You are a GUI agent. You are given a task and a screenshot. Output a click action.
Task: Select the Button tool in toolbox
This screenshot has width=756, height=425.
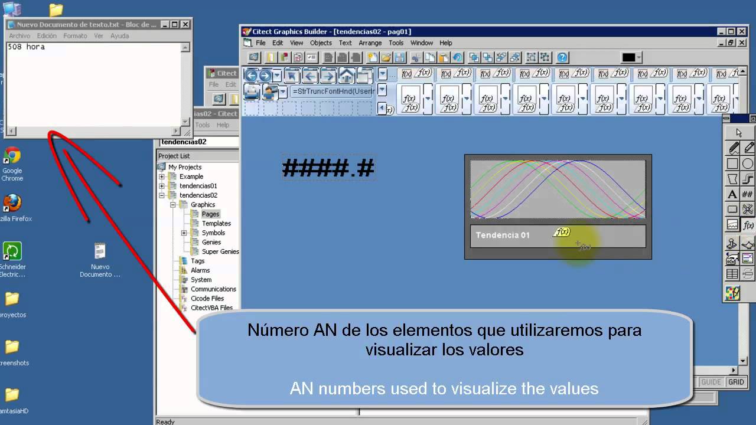pyautogui.click(x=732, y=209)
